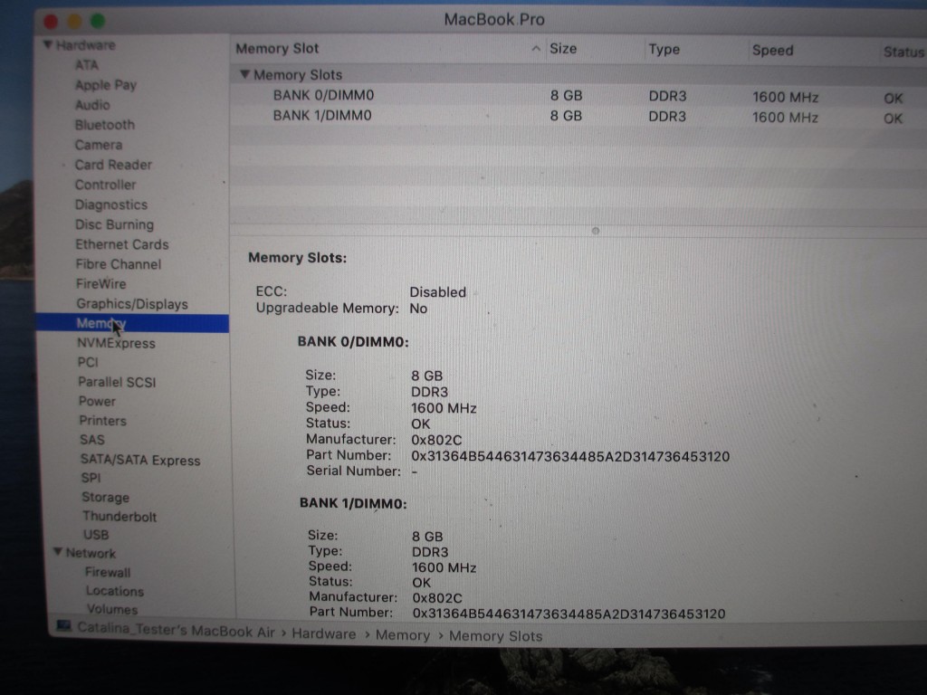Open Graphics/Displays information
Image resolution: width=927 pixels, height=695 pixels.
point(132,304)
